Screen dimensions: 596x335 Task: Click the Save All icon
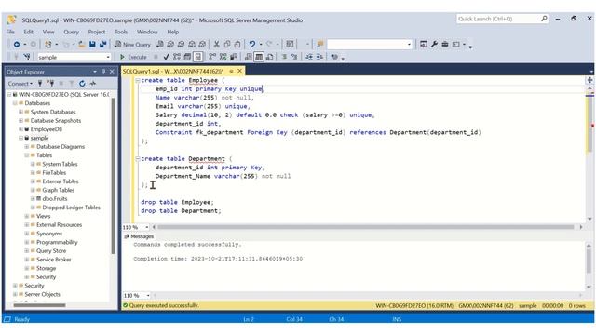click(x=103, y=45)
